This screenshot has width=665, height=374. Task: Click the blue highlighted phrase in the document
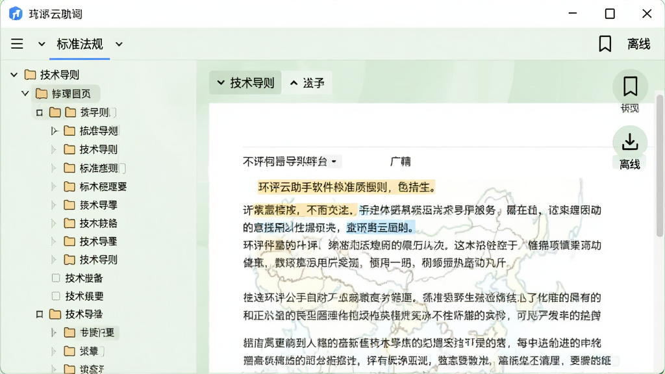pyautogui.click(x=381, y=228)
